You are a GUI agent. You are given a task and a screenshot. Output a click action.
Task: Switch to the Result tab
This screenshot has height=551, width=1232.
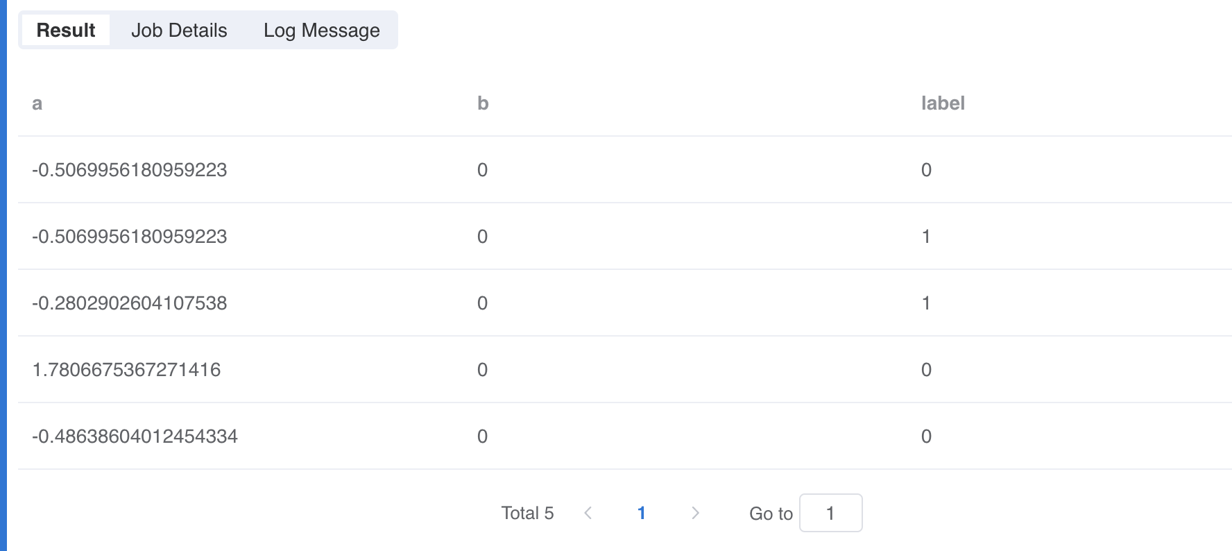tap(66, 31)
